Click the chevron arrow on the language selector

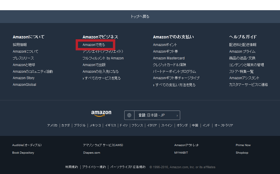coord(177,116)
